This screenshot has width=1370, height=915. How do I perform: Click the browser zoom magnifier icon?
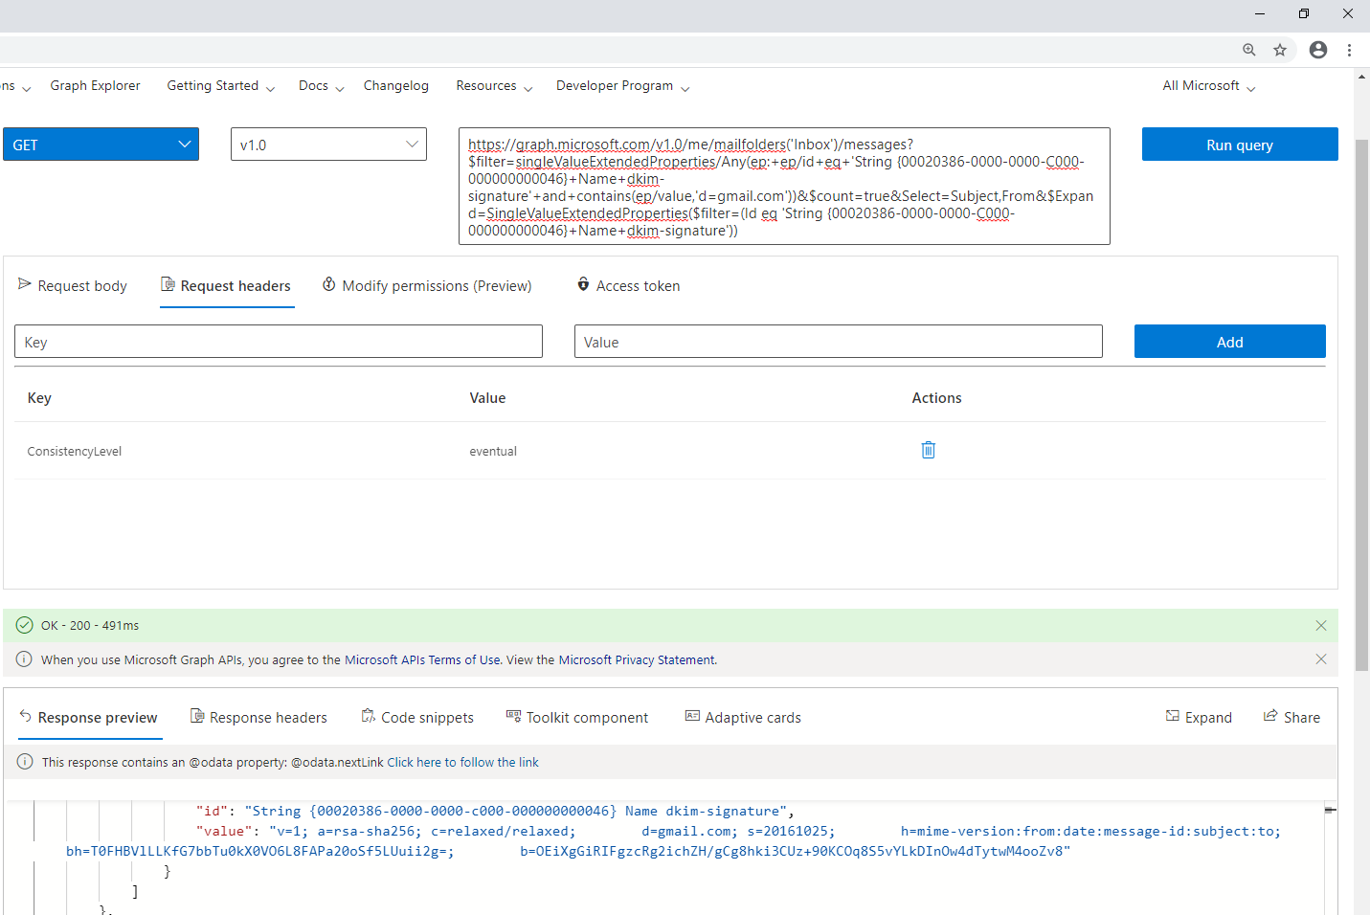(1249, 50)
